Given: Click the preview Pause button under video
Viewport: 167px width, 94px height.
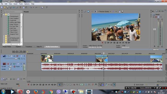Looking at the screenshot, I should pos(114,43).
